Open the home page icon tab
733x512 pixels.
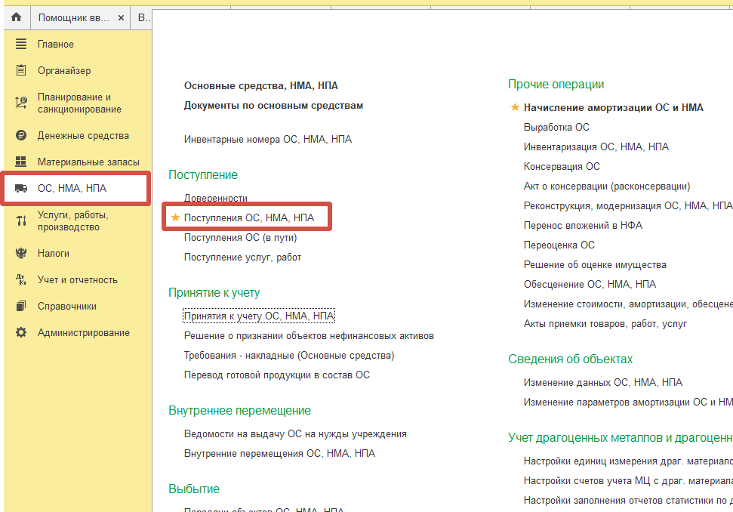click(x=17, y=18)
